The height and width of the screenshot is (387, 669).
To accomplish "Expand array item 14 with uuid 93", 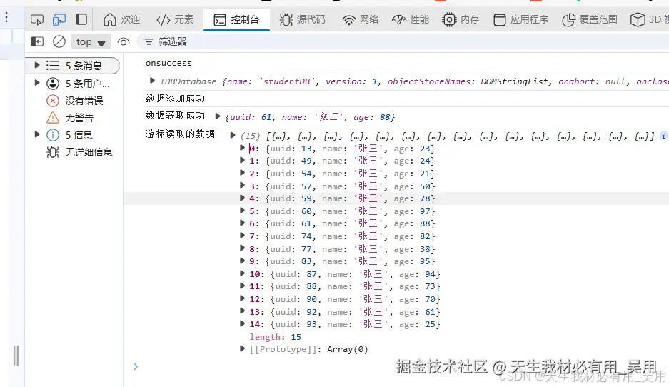I will coord(242,323).
